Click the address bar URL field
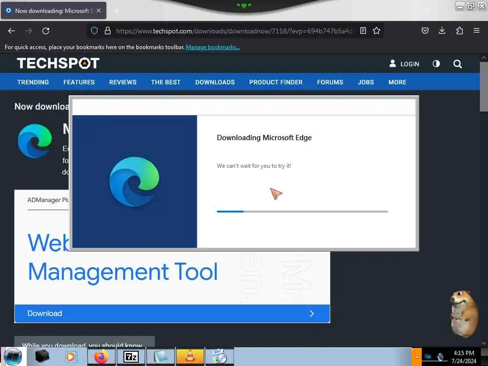Viewport: 488px width, 366px height. [x=234, y=31]
